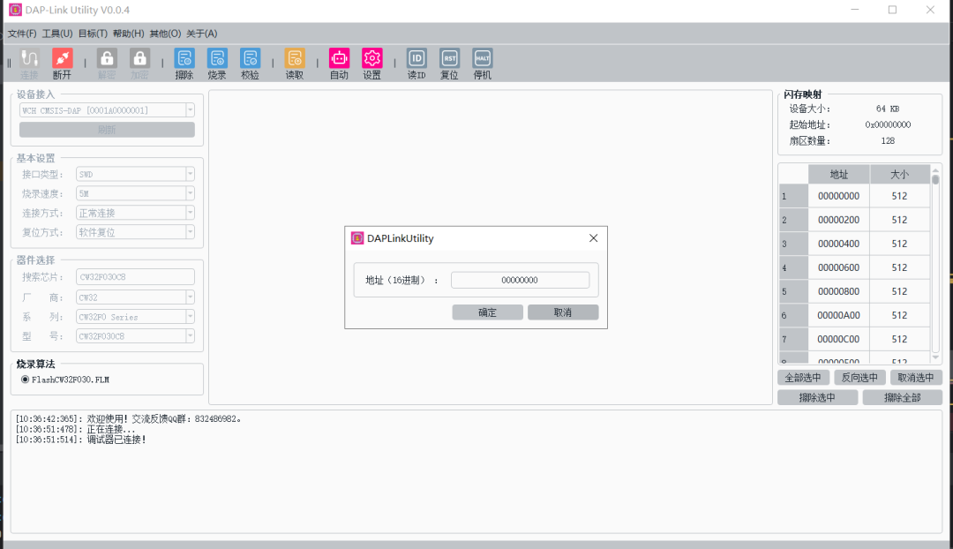Screen dimensions: 953x549
Task: Select the 擦除 erase tool
Action: (184, 60)
